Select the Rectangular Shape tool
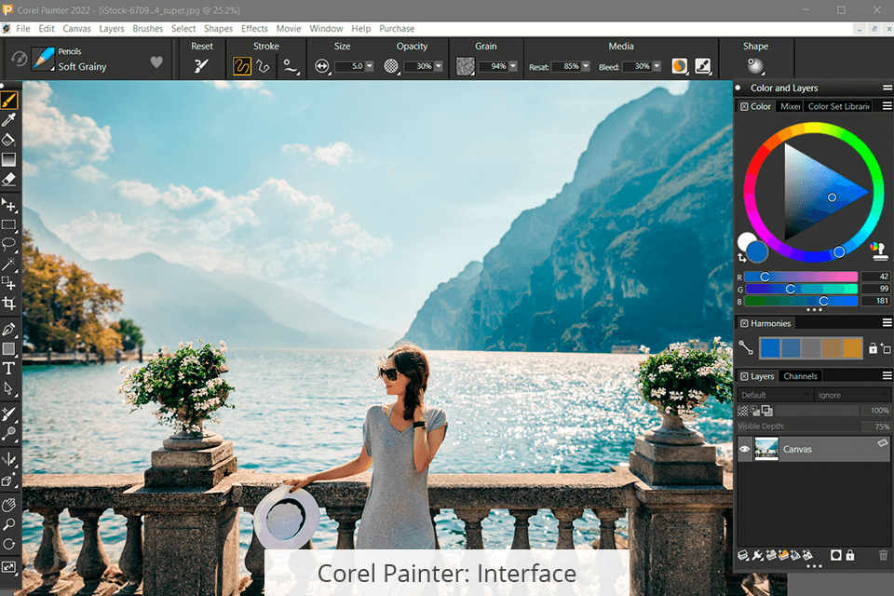 (9, 349)
